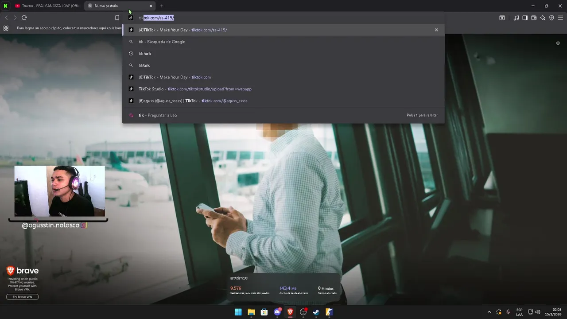This screenshot has height=319, width=567.
Task: Select 'tik - Preguntar a Leo' suggestion
Action: [x=283, y=115]
